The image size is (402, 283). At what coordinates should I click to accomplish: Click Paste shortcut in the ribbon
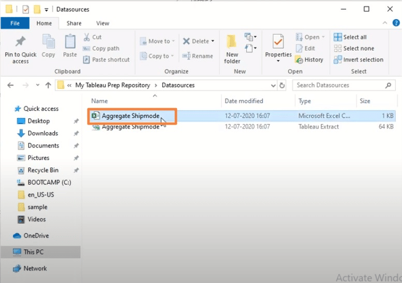[x=107, y=59]
